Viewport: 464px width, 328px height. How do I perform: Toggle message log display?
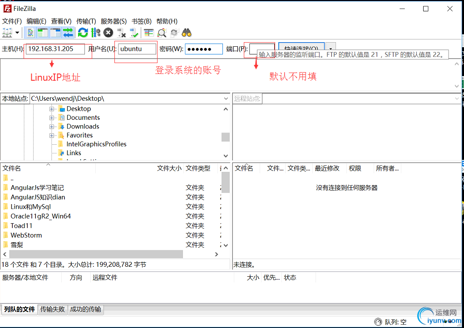pyautogui.click(x=30, y=33)
